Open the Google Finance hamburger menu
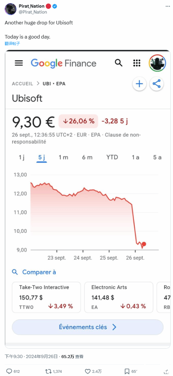This screenshot has height=376, width=173. click(x=19, y=63)
